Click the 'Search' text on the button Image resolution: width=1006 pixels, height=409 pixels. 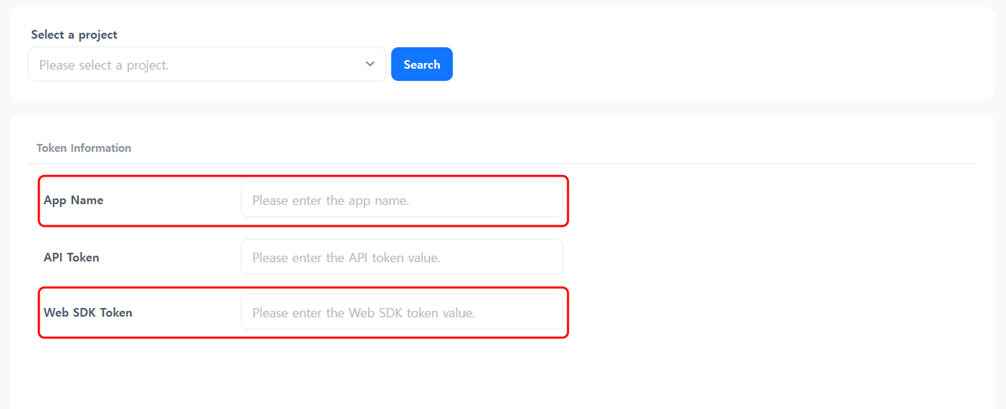point(422,64)
